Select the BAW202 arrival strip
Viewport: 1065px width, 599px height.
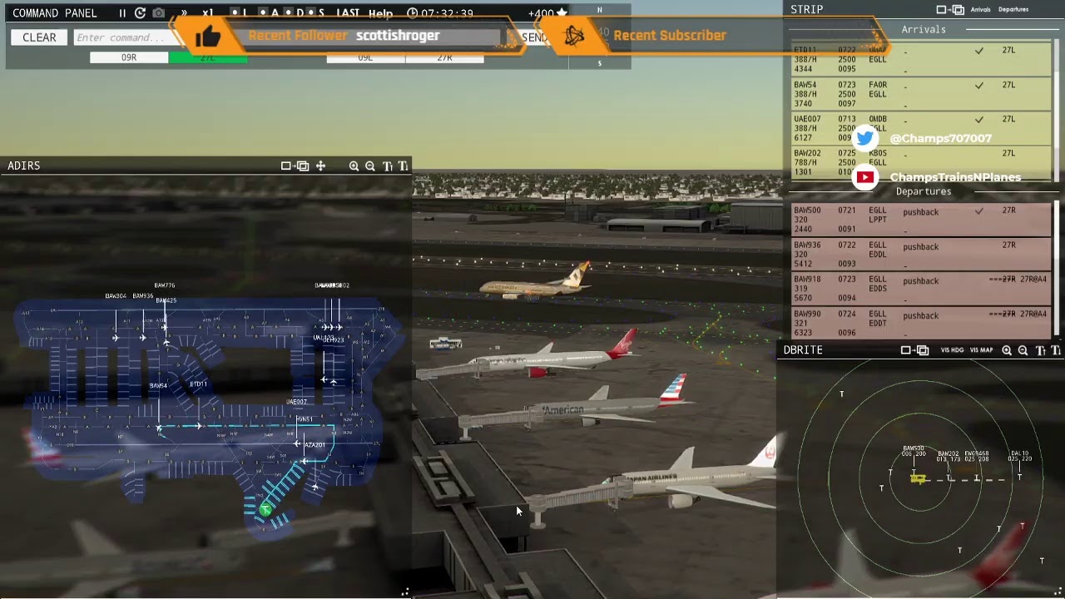coord(921,162)
